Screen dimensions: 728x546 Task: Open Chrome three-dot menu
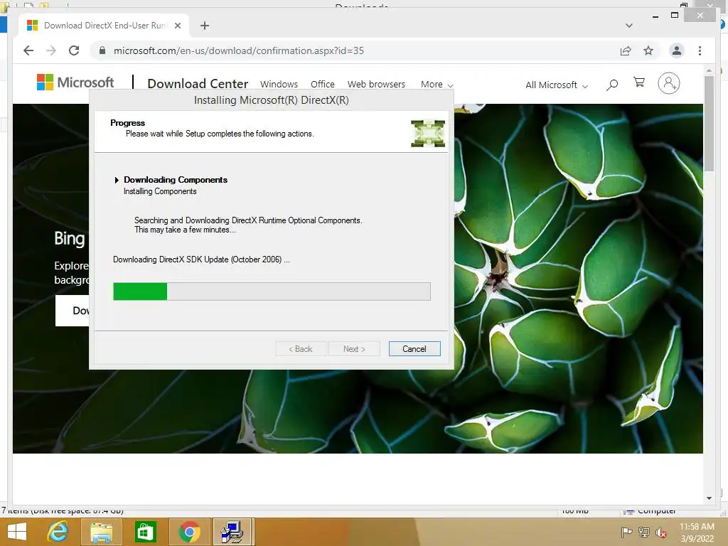point(700,50)
